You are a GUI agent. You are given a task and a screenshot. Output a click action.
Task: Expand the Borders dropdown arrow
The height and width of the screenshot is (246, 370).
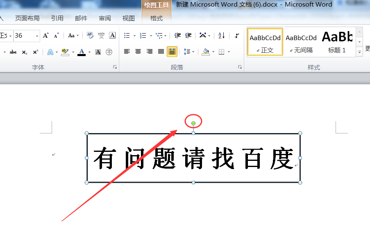click(229, 52)
